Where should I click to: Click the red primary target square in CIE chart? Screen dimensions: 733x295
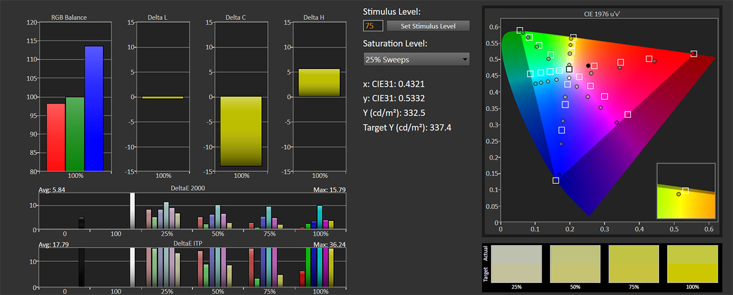[694, 53]
